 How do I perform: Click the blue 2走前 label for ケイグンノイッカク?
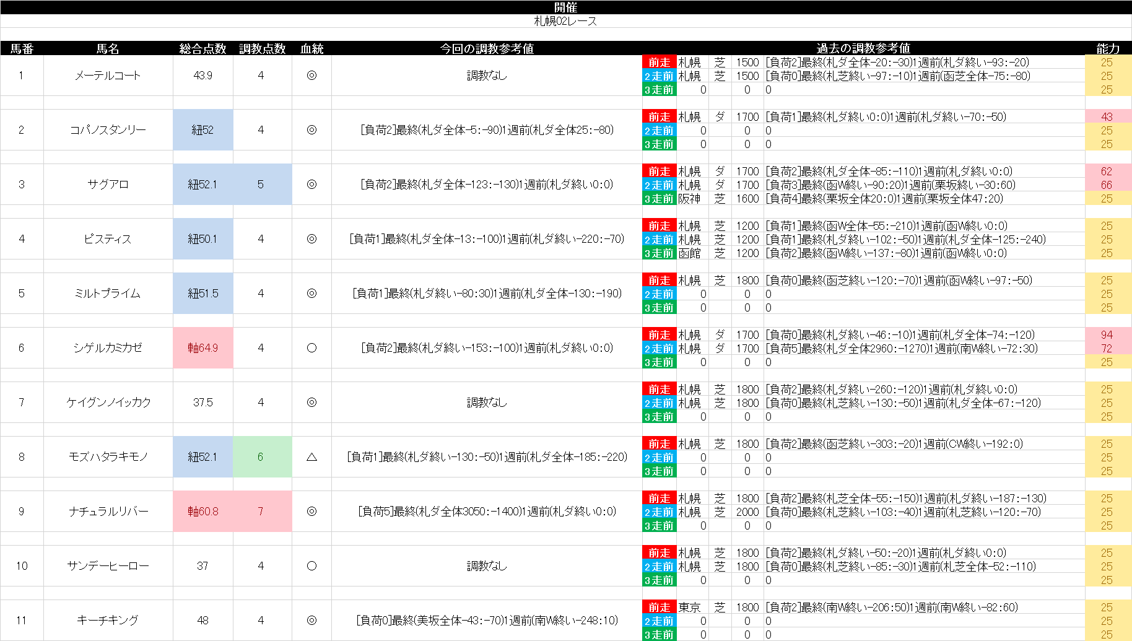tap(659, 403)
